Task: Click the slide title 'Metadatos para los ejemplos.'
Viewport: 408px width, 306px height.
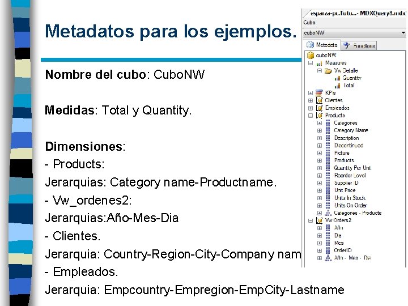Action: (x=171, y=31)
